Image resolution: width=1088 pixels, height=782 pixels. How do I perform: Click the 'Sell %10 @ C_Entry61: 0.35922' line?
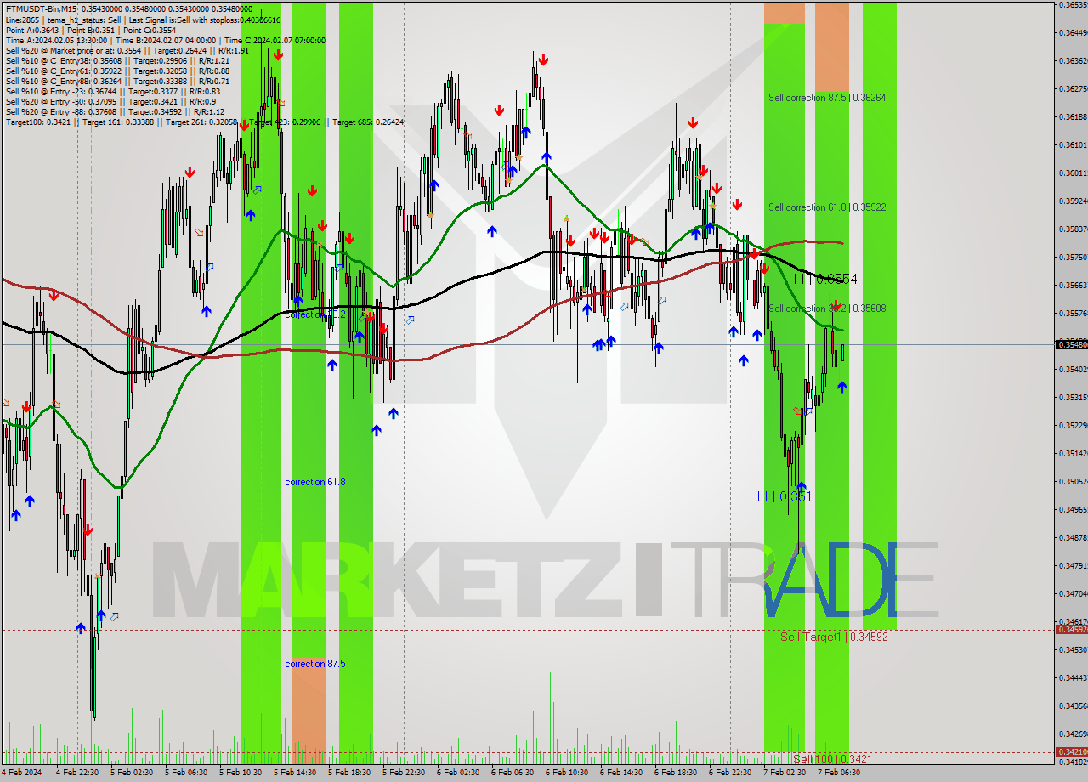(x=117, y=71)
